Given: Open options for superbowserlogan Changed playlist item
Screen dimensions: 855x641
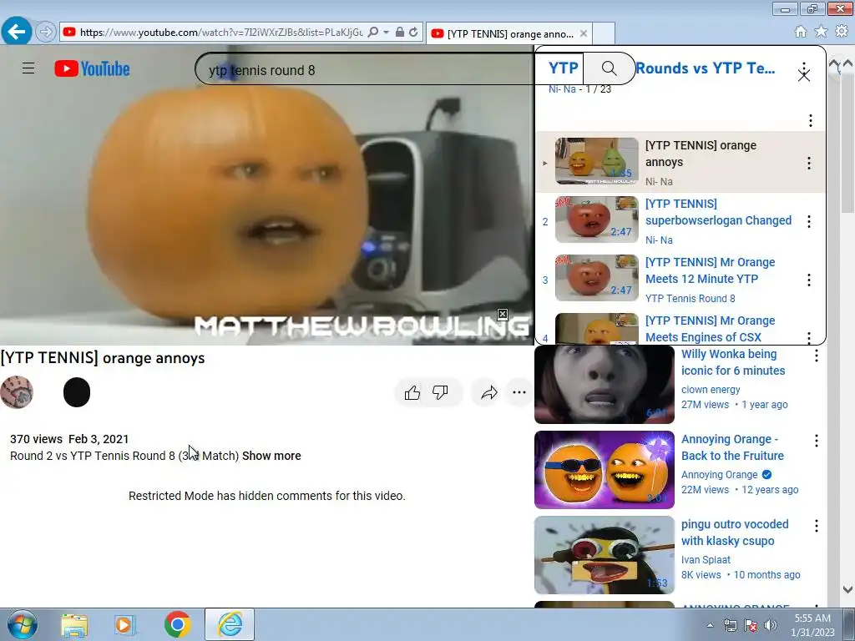Looking at the screenshot, I should pos(808,221).
